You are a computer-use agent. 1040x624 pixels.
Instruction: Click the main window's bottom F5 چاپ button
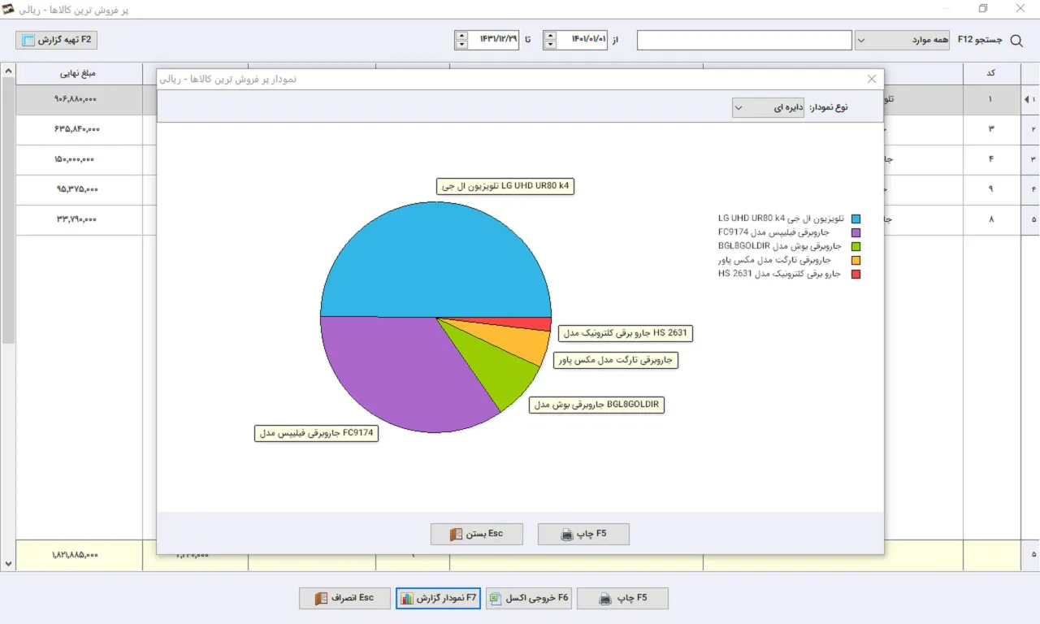pos(622,598)
